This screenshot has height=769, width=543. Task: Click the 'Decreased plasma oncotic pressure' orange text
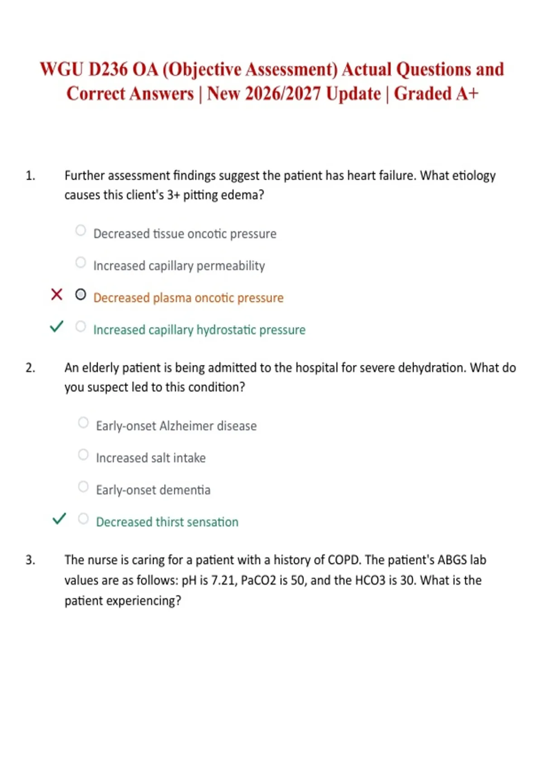tap(188, 298)
